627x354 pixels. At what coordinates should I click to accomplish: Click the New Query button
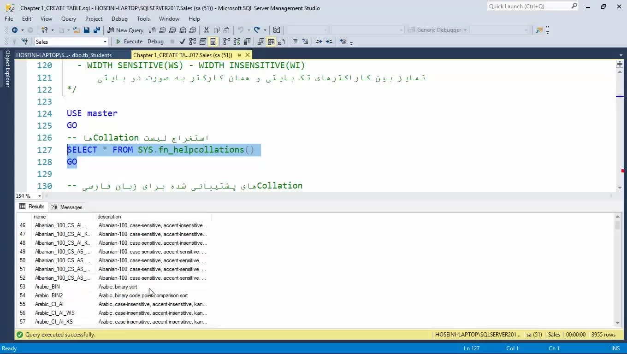tap(125, 30)
